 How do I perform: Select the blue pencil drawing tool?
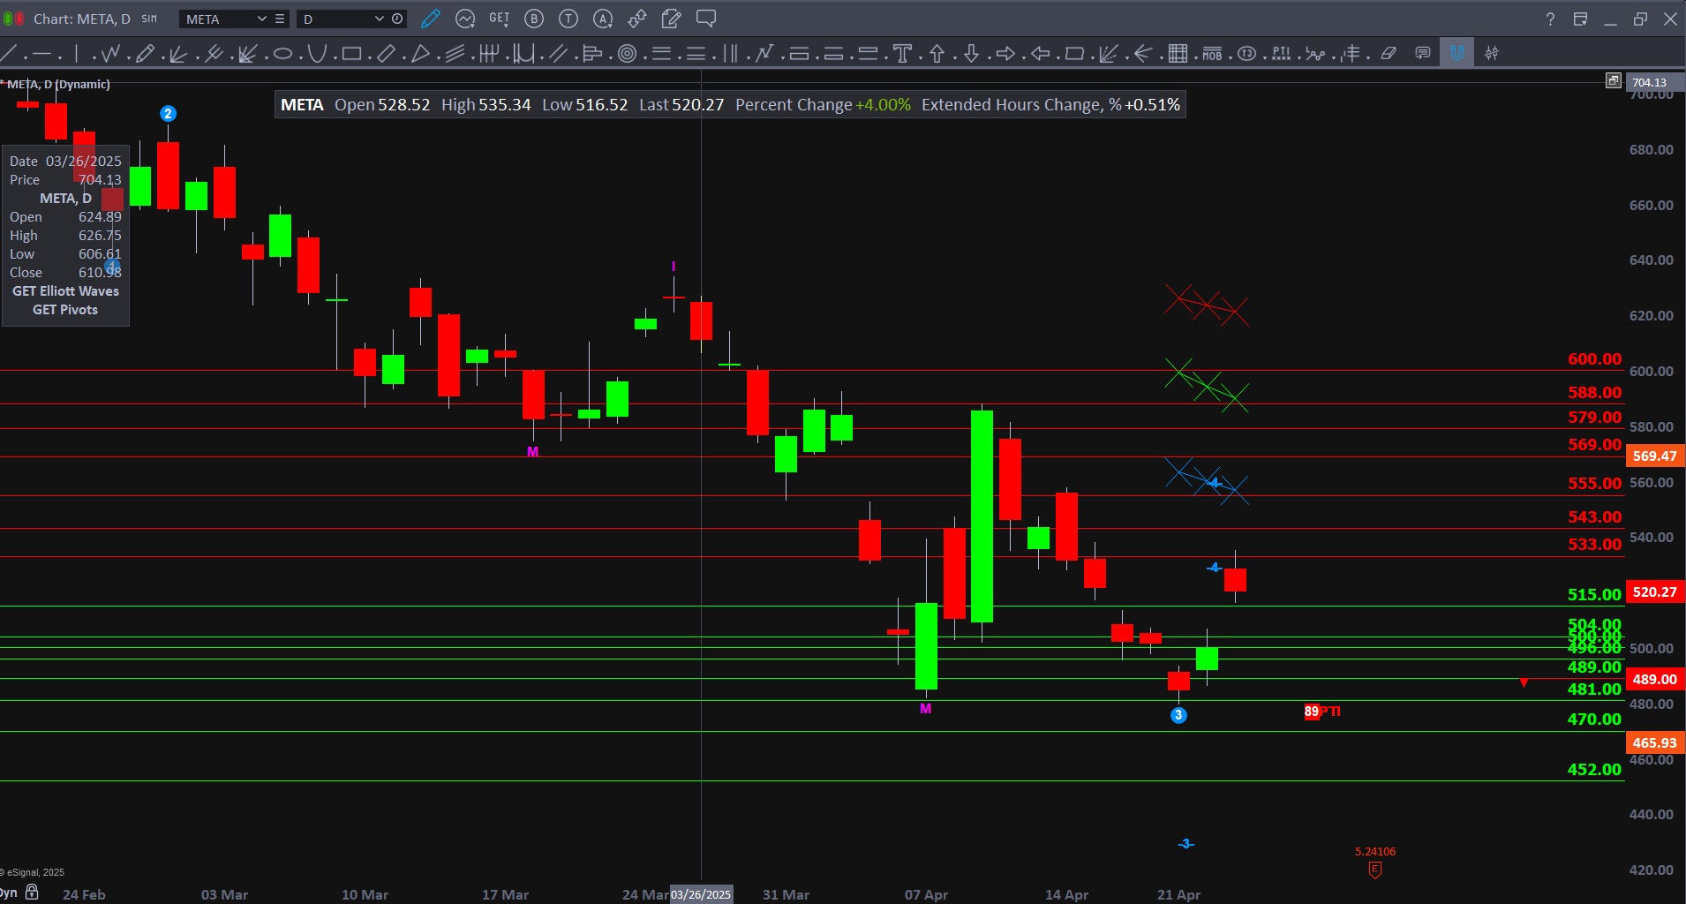pyautogui.click(x=431, y=19)
